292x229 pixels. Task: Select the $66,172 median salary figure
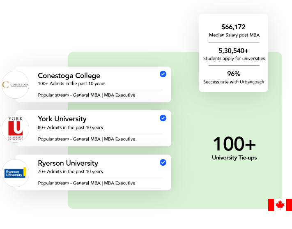coord(233,27)
